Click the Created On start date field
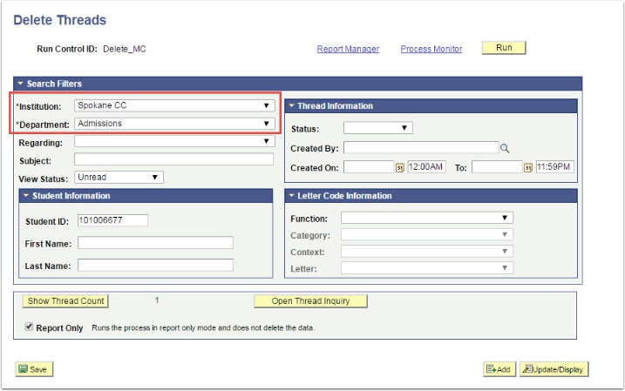 (369, 167)
